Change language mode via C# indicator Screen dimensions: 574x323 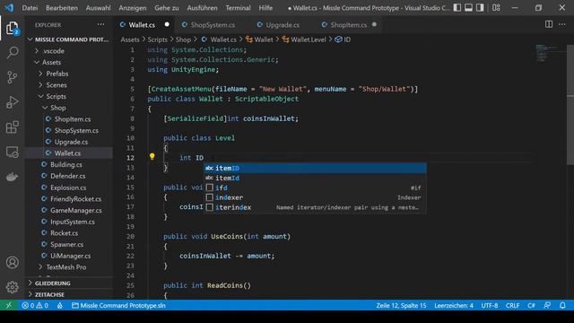[x=531, y=305]
